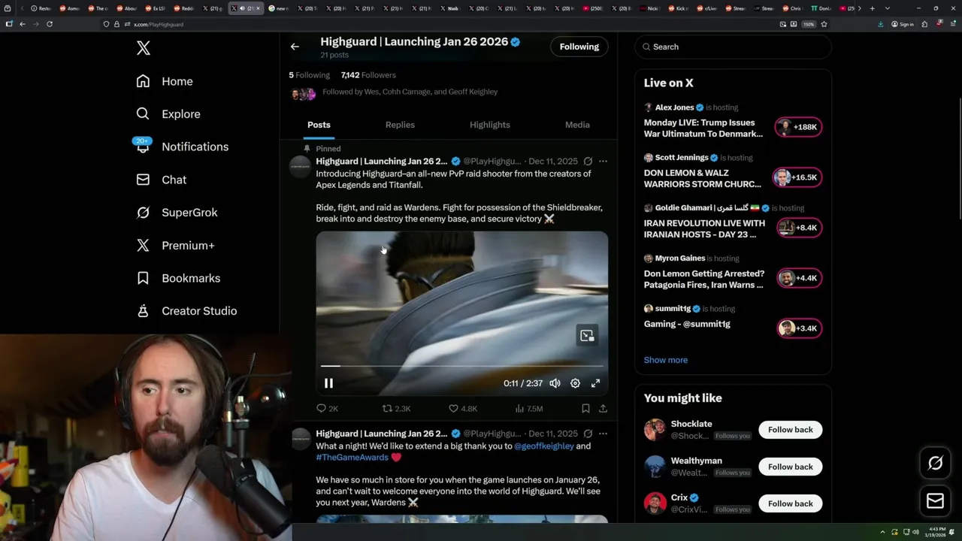Open Myron Gaines live stream title
This screenshot has height=541, width=962.
click(703, 280)
